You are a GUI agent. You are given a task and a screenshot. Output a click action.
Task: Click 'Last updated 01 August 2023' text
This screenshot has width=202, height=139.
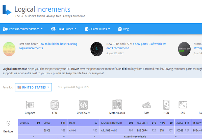click(x=73, y=87)
